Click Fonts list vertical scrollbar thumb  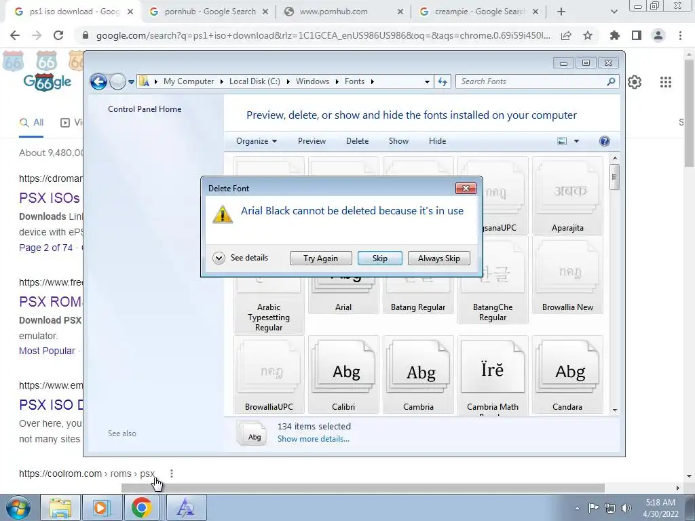[614, 177]
